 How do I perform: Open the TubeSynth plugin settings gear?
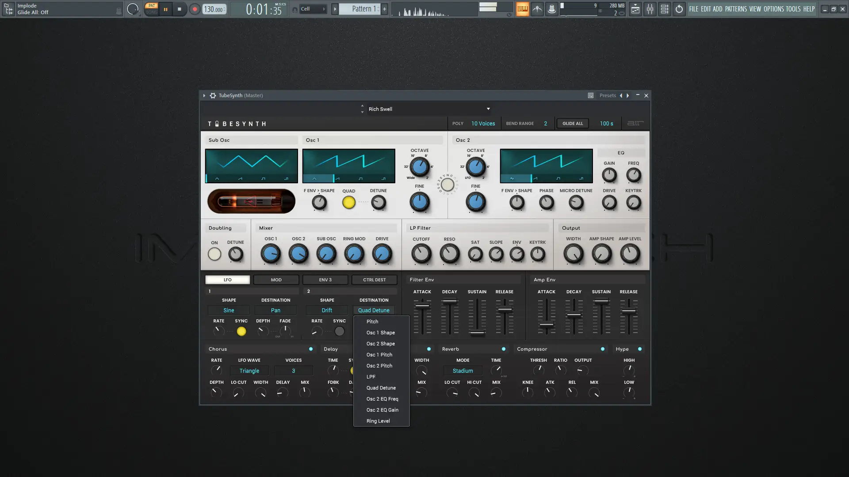[213, 95]
